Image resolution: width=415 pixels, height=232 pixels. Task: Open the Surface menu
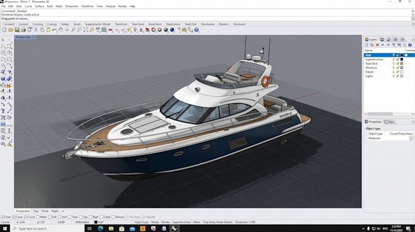pyautogui.click(x=39, y=6)
